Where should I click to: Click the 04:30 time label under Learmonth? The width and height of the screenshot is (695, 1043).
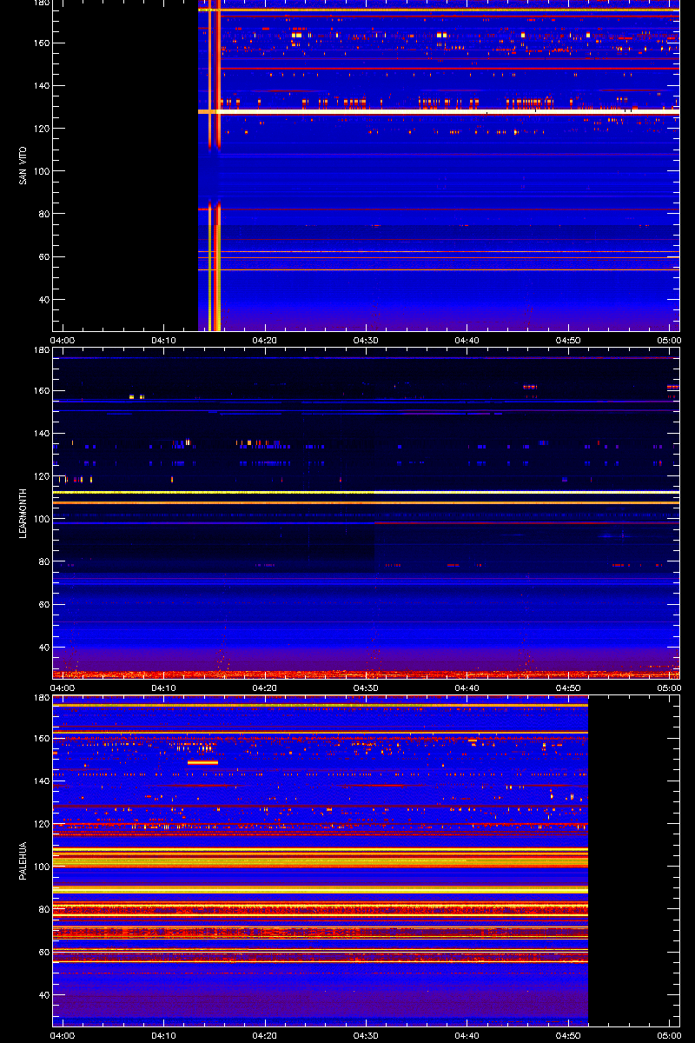point(367,688)
